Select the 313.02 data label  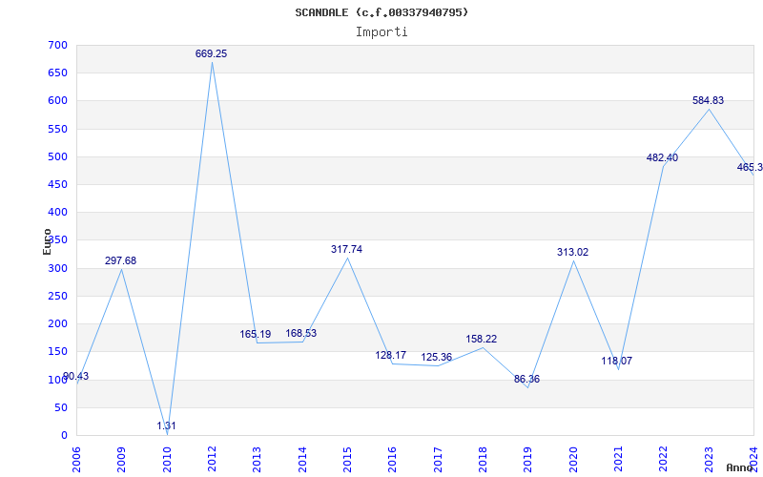pyautogui.click(x=573, y=252)
